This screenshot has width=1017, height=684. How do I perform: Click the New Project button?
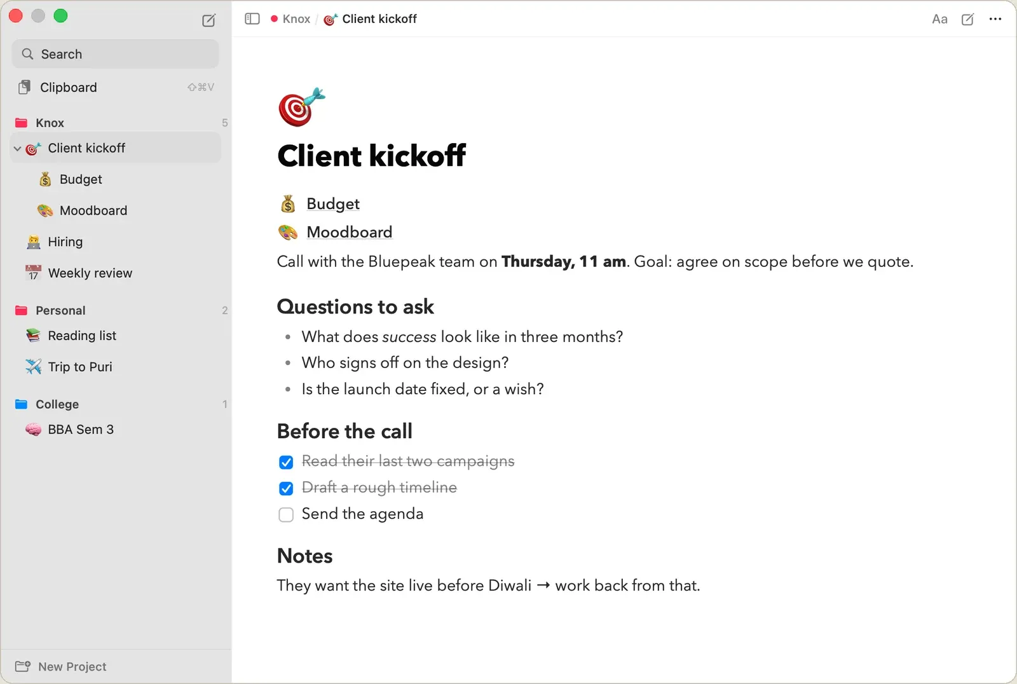click(x=61, y=666)
